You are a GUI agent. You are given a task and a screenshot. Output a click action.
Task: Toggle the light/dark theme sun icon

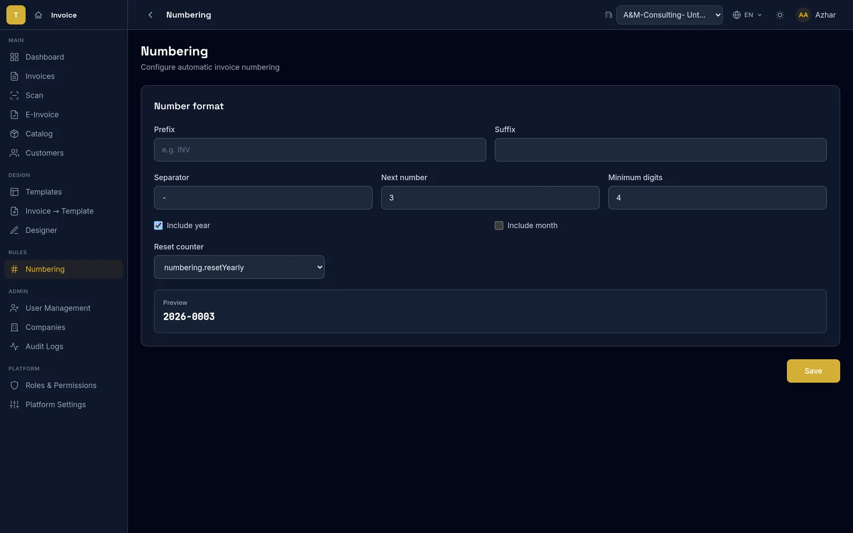pyautogui.click(x=780, y=15)
